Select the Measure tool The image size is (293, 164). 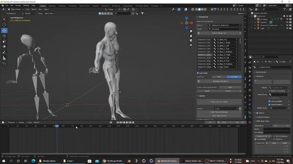coord(4,58)
